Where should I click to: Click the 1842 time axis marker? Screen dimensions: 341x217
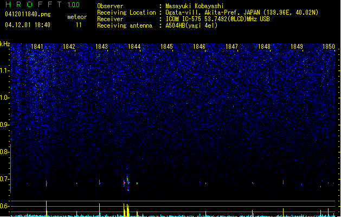coord(69,47)
